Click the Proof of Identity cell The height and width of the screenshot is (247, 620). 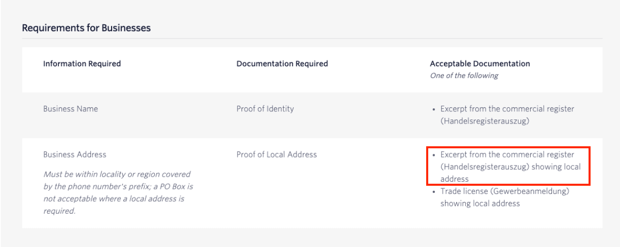click(265, 109)
